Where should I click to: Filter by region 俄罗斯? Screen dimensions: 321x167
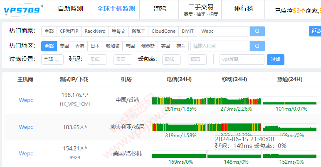[148, 46]
